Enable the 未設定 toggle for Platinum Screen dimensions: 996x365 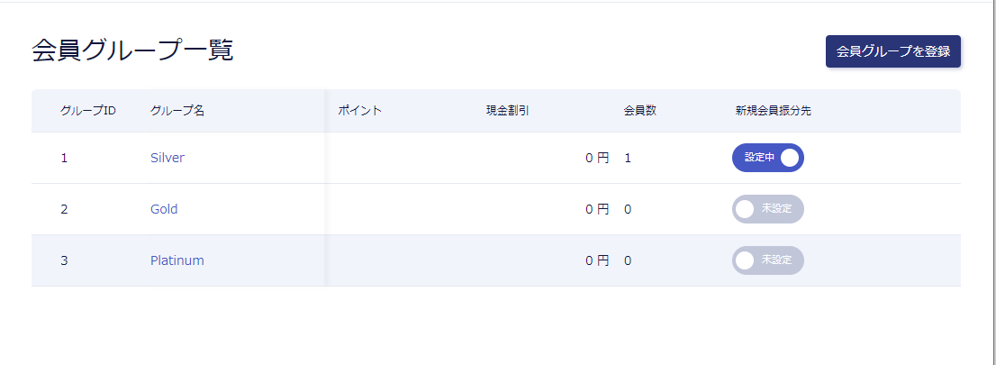(767, 260)
